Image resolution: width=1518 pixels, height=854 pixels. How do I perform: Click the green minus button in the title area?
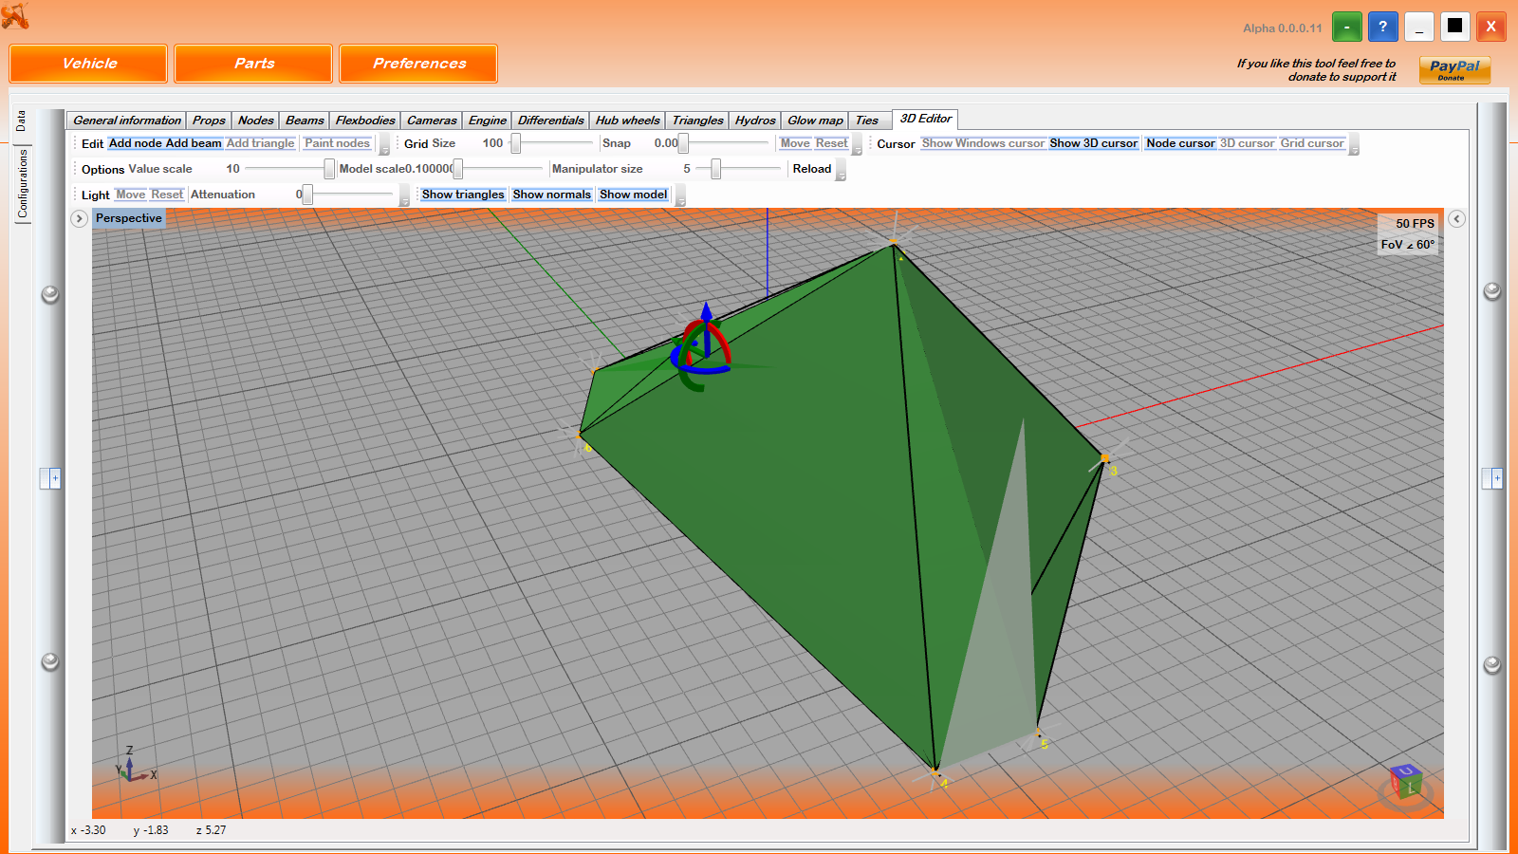pos(1346,27)
